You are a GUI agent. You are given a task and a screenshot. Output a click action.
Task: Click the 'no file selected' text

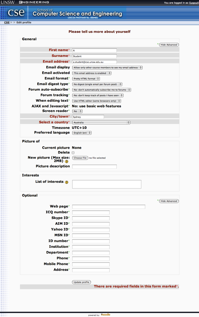(97, 158)
